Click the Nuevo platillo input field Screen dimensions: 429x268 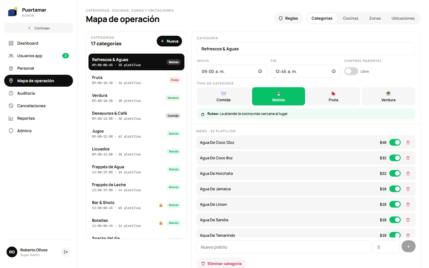click(284, 247)
